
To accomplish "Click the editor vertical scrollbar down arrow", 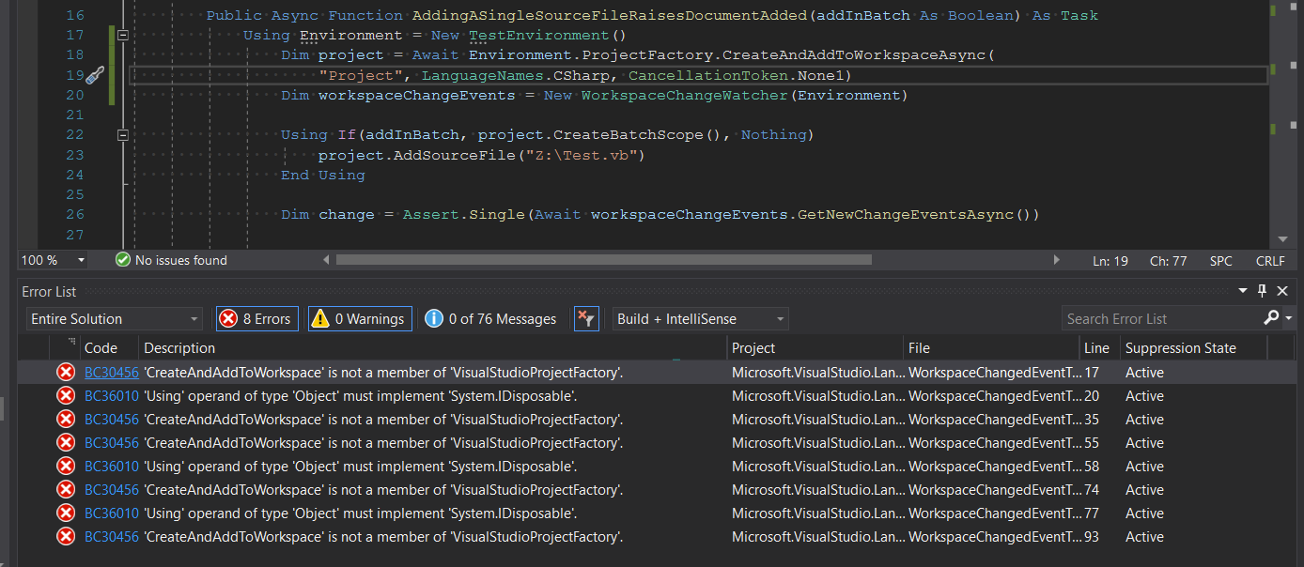I will (1283, 239).
